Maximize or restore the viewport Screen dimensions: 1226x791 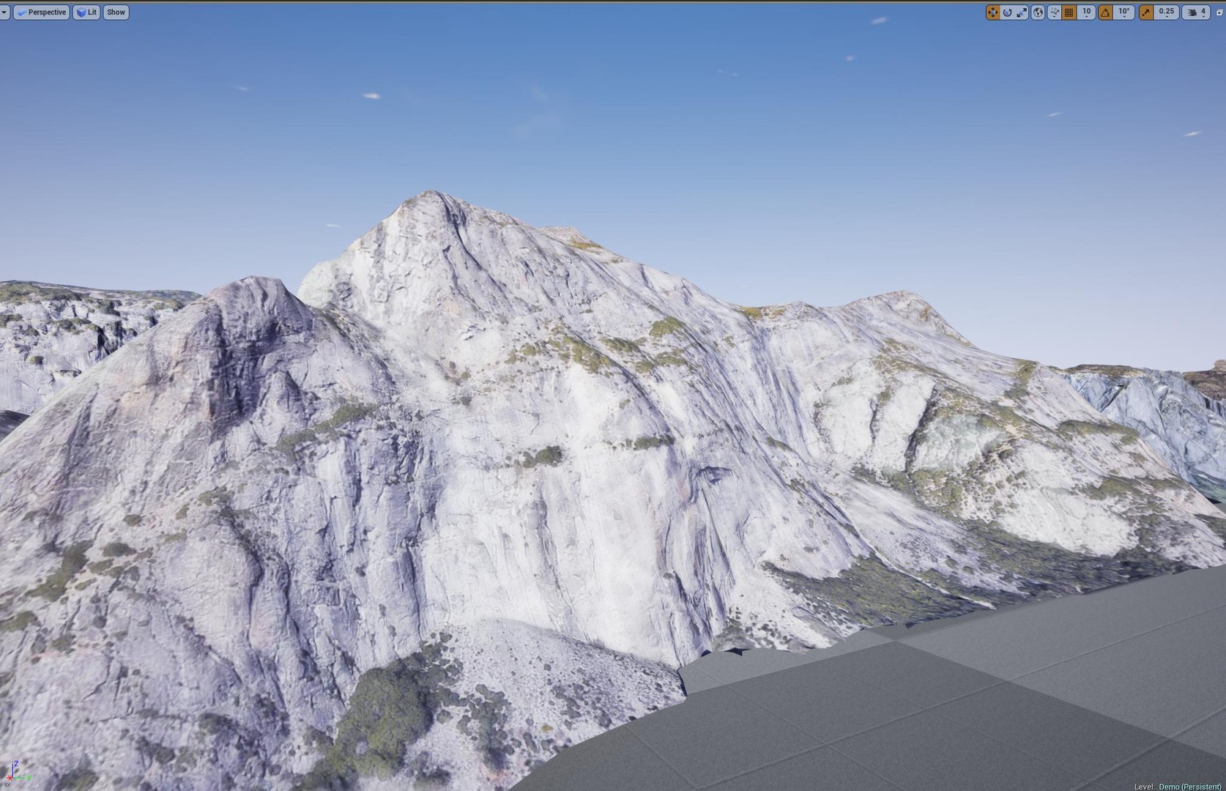pos(1219,12)
